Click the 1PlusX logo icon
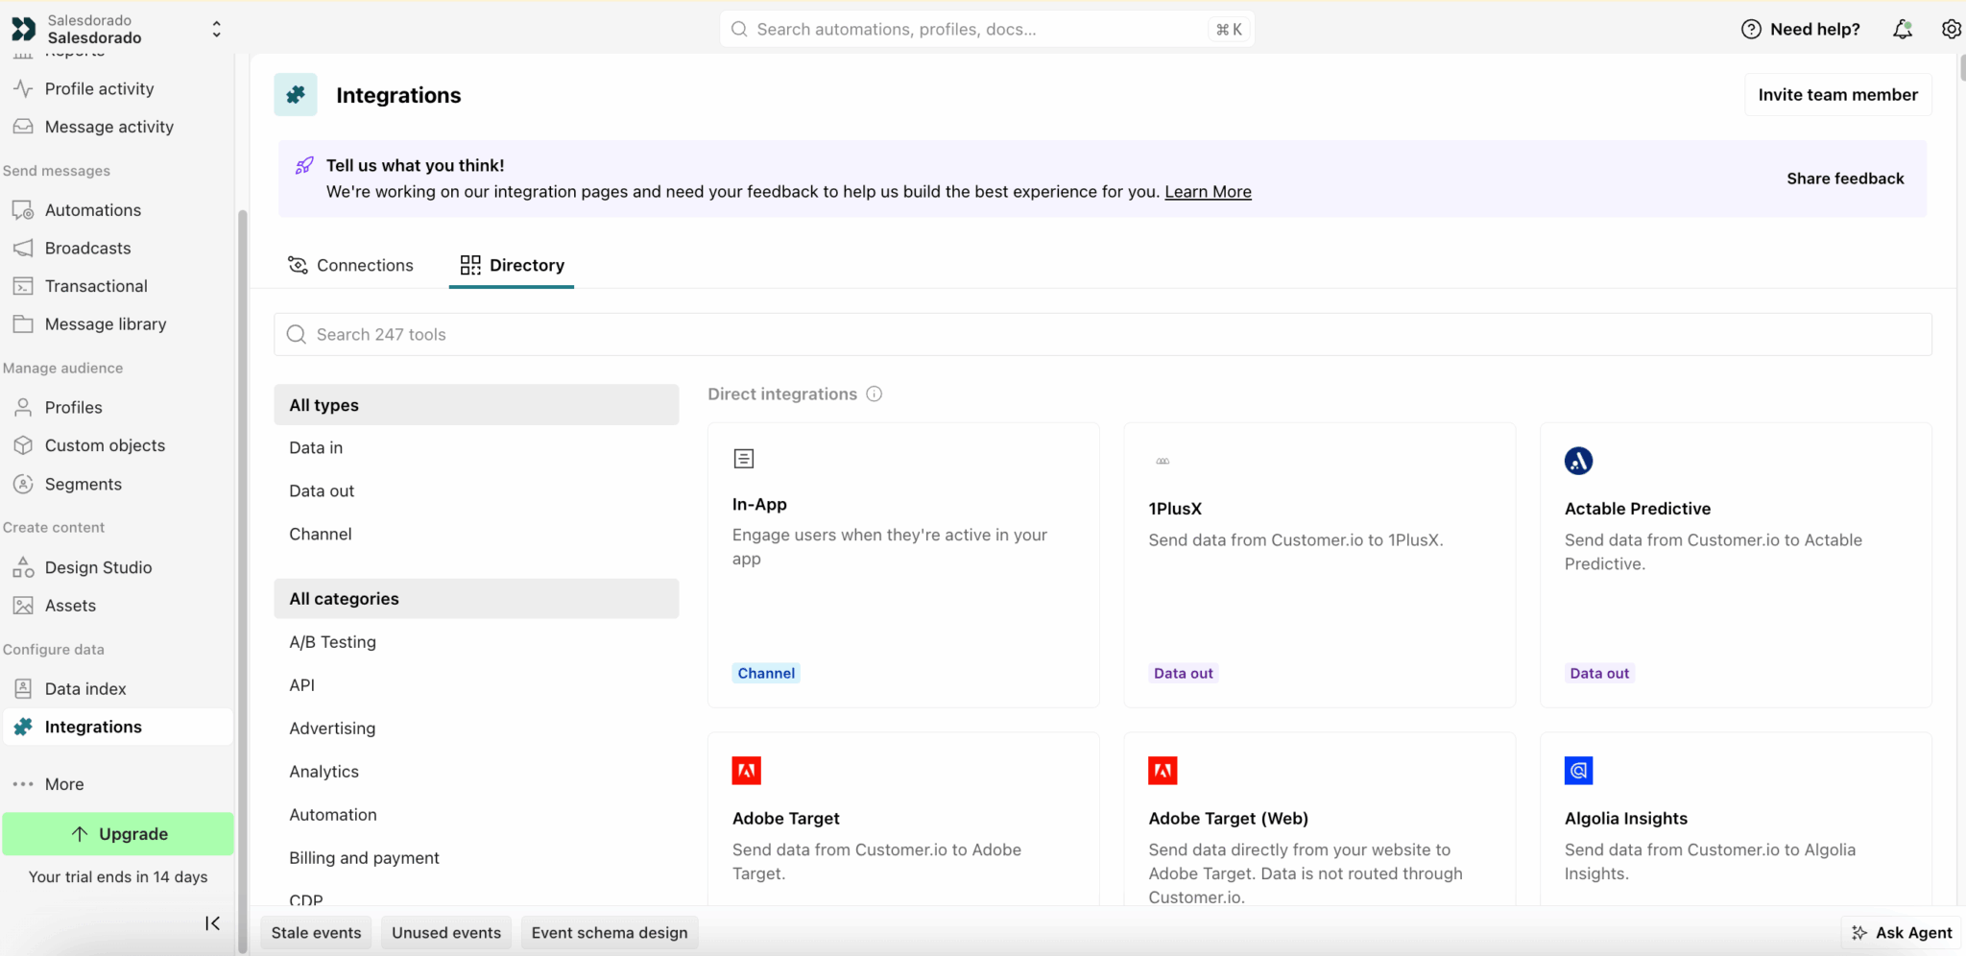 tap(1163, 461)
